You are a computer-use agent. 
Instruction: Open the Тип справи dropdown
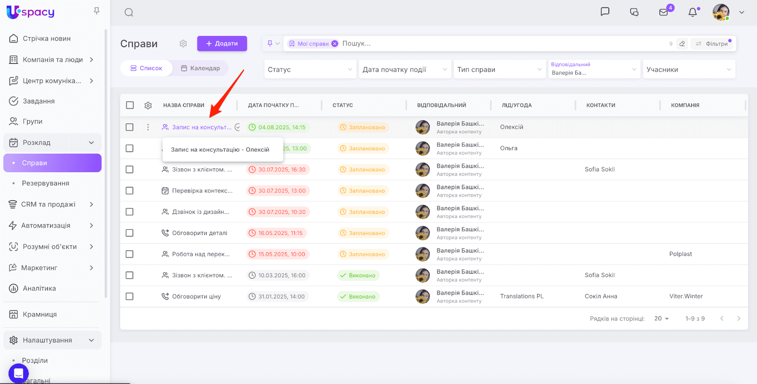pyautogui.click(x=499, y=70)
